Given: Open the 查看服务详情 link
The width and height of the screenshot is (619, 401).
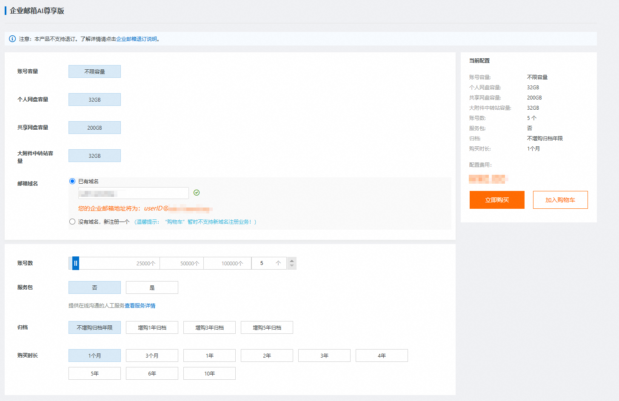Looking at the screenshot, I should 140,306.
